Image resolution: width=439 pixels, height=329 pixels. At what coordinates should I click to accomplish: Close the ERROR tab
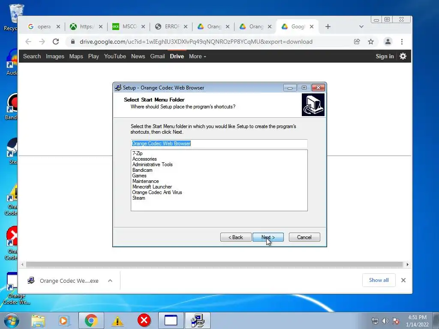[x=185, y=27]
